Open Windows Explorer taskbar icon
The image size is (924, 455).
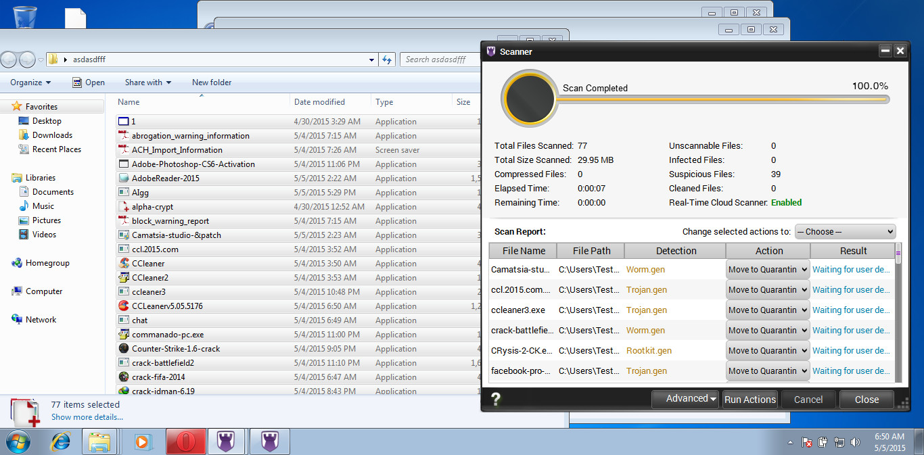[x=99, y=441]
